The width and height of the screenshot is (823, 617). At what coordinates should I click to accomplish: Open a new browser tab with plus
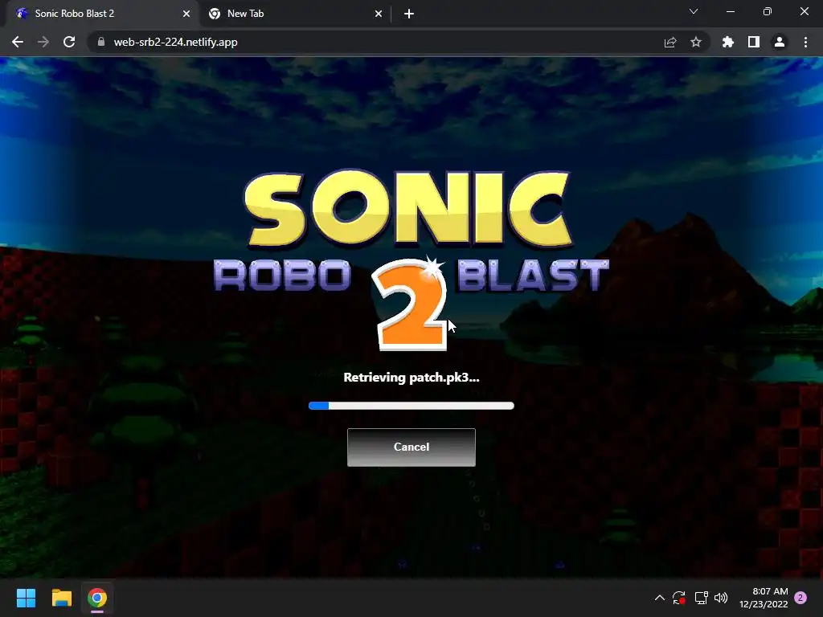point(409,14)
